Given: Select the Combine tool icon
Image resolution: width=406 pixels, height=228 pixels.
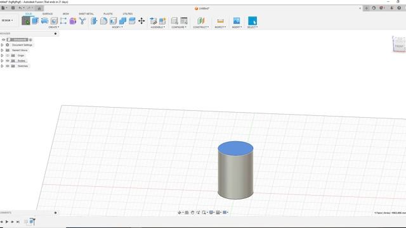Looking at the screenshot, I should pyautogui.click(x=122, y=21).
